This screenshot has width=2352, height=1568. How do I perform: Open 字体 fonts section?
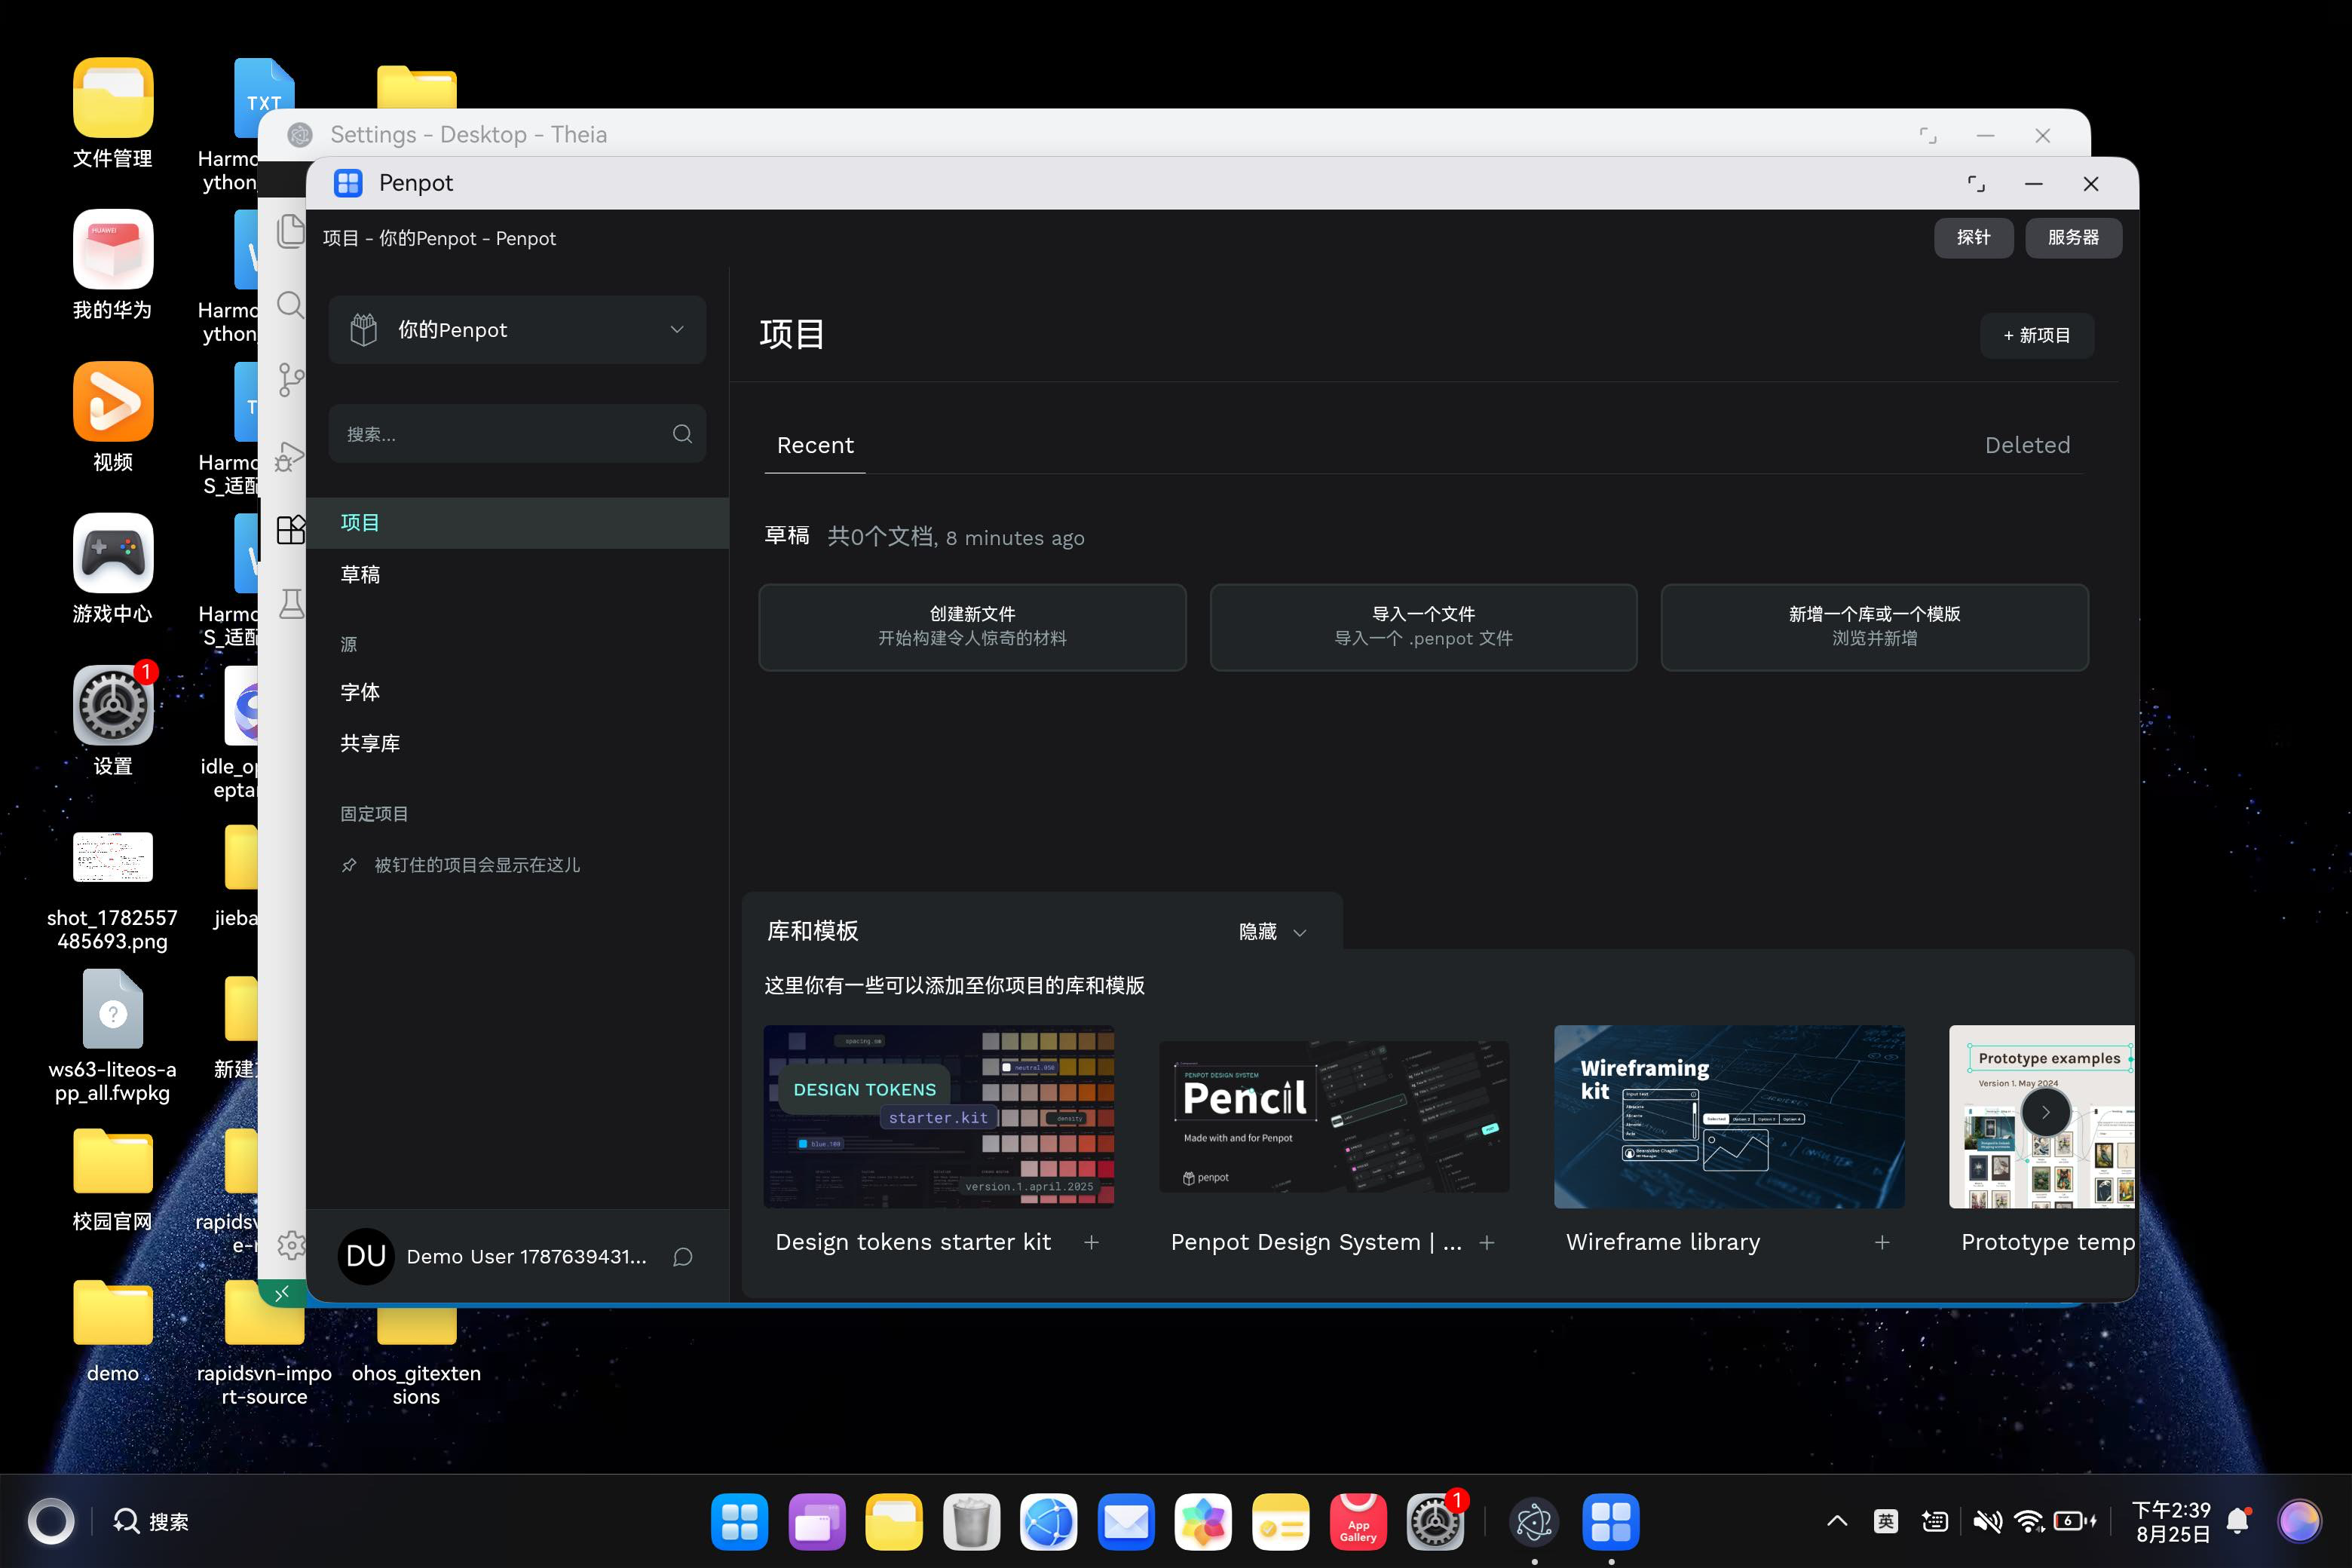coord(517,692)
